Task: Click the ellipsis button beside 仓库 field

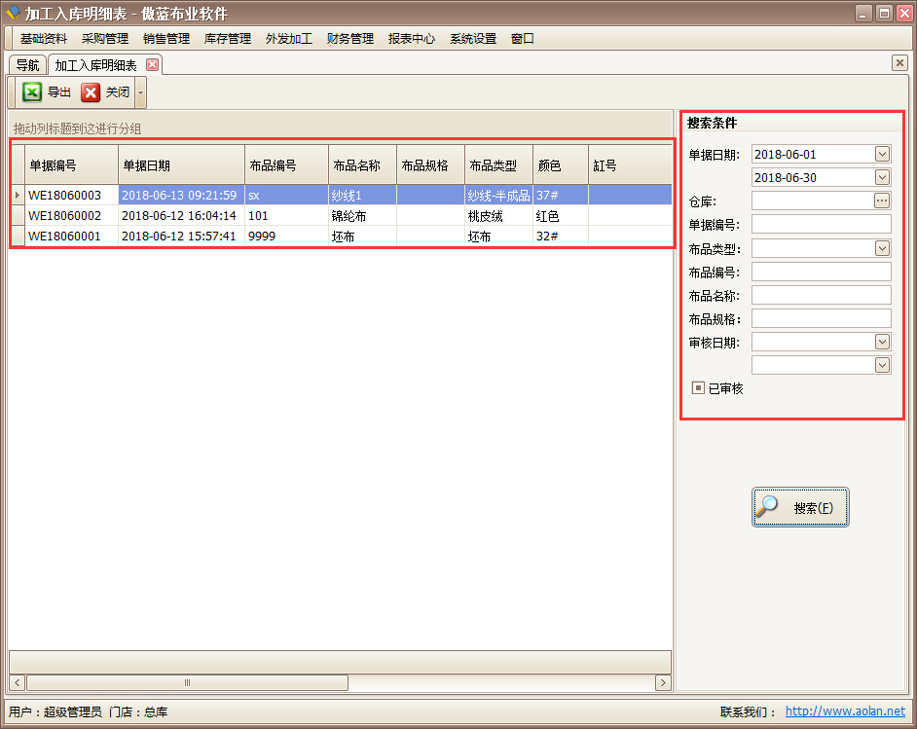Action: [x=882, y=200]
